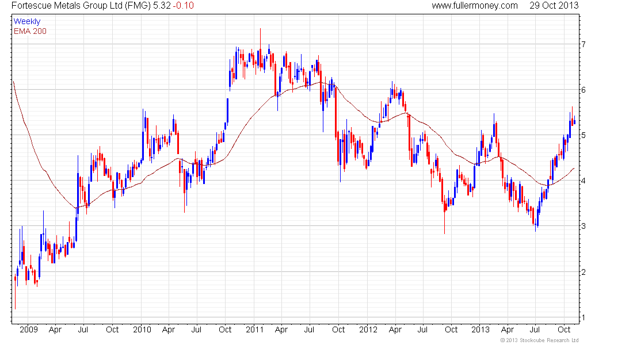Click the x-axis label '2010'
Image resolution: width=633 pixels, height=345 pixels.
click(142, 329)
